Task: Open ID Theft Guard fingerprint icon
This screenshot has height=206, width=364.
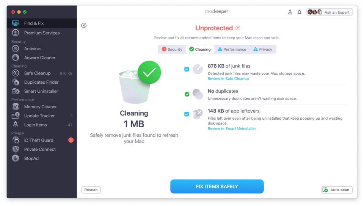Action: (x=16, y=140)
